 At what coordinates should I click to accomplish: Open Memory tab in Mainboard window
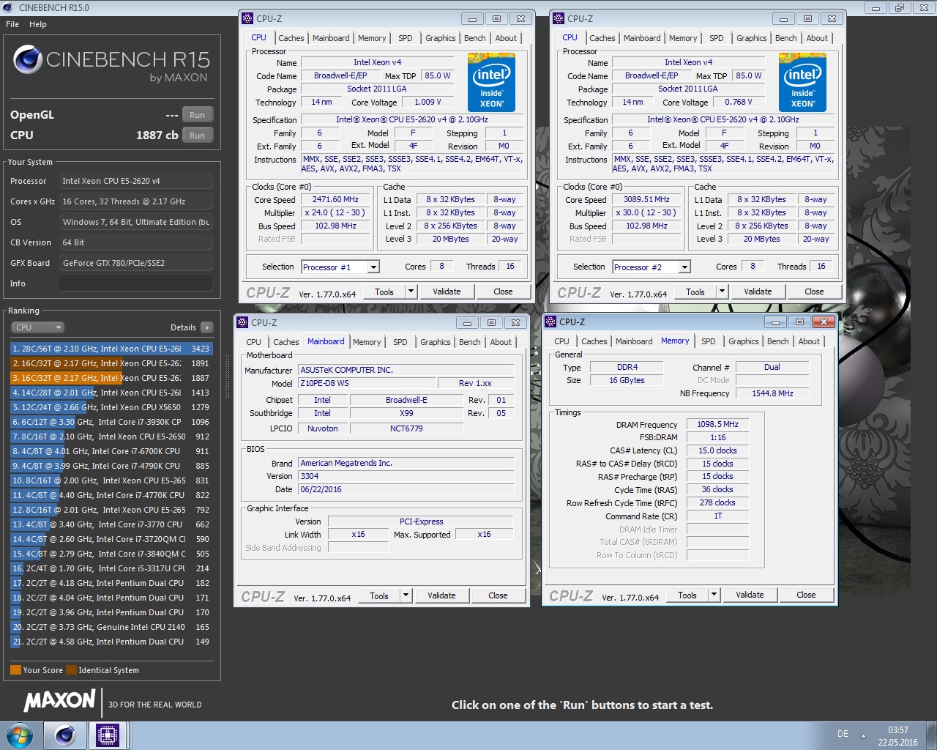(367, 342)
